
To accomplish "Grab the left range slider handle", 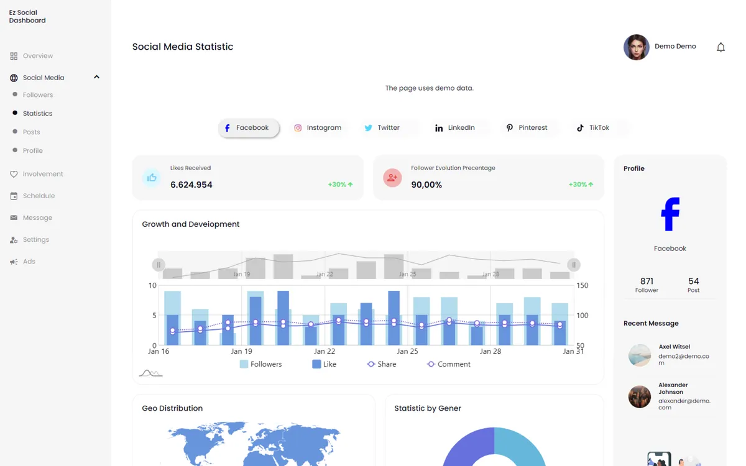I will tap(159, 265).
